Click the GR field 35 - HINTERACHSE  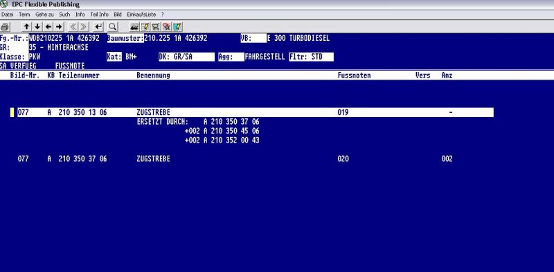(59, 47)
